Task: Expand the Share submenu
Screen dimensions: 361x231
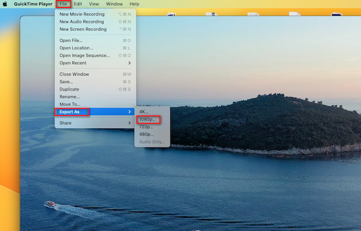Action: (x=95, y=123)
